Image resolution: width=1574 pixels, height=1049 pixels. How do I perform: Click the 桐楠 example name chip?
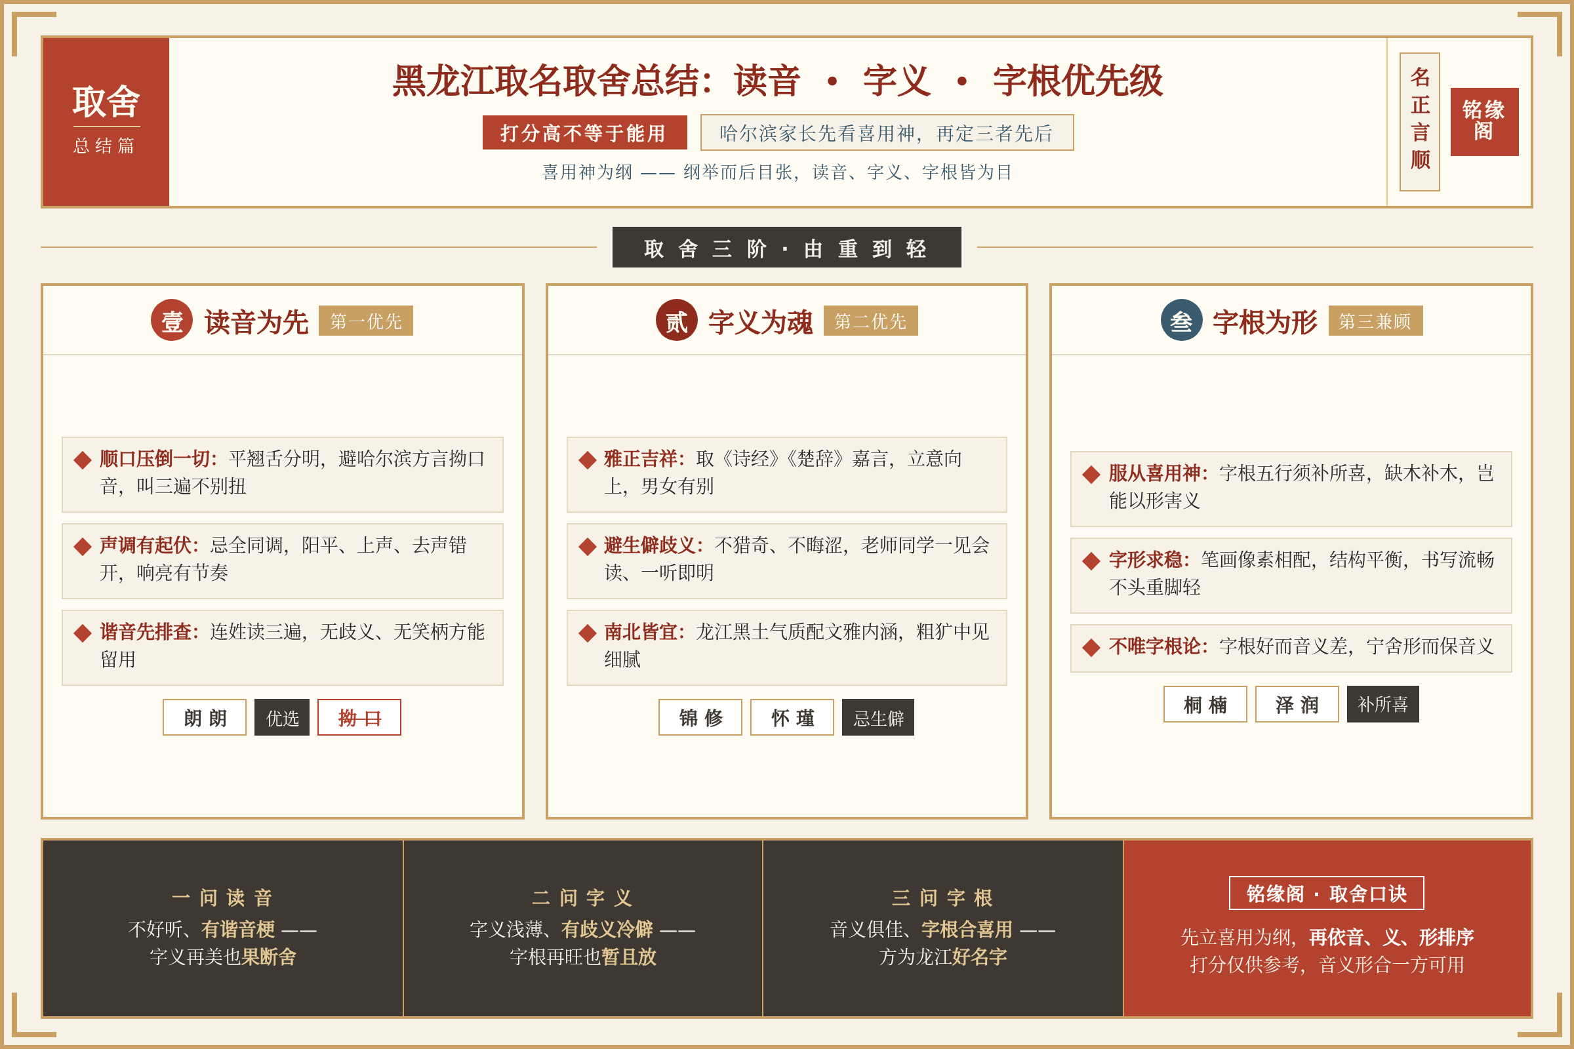click(1205, 703)
